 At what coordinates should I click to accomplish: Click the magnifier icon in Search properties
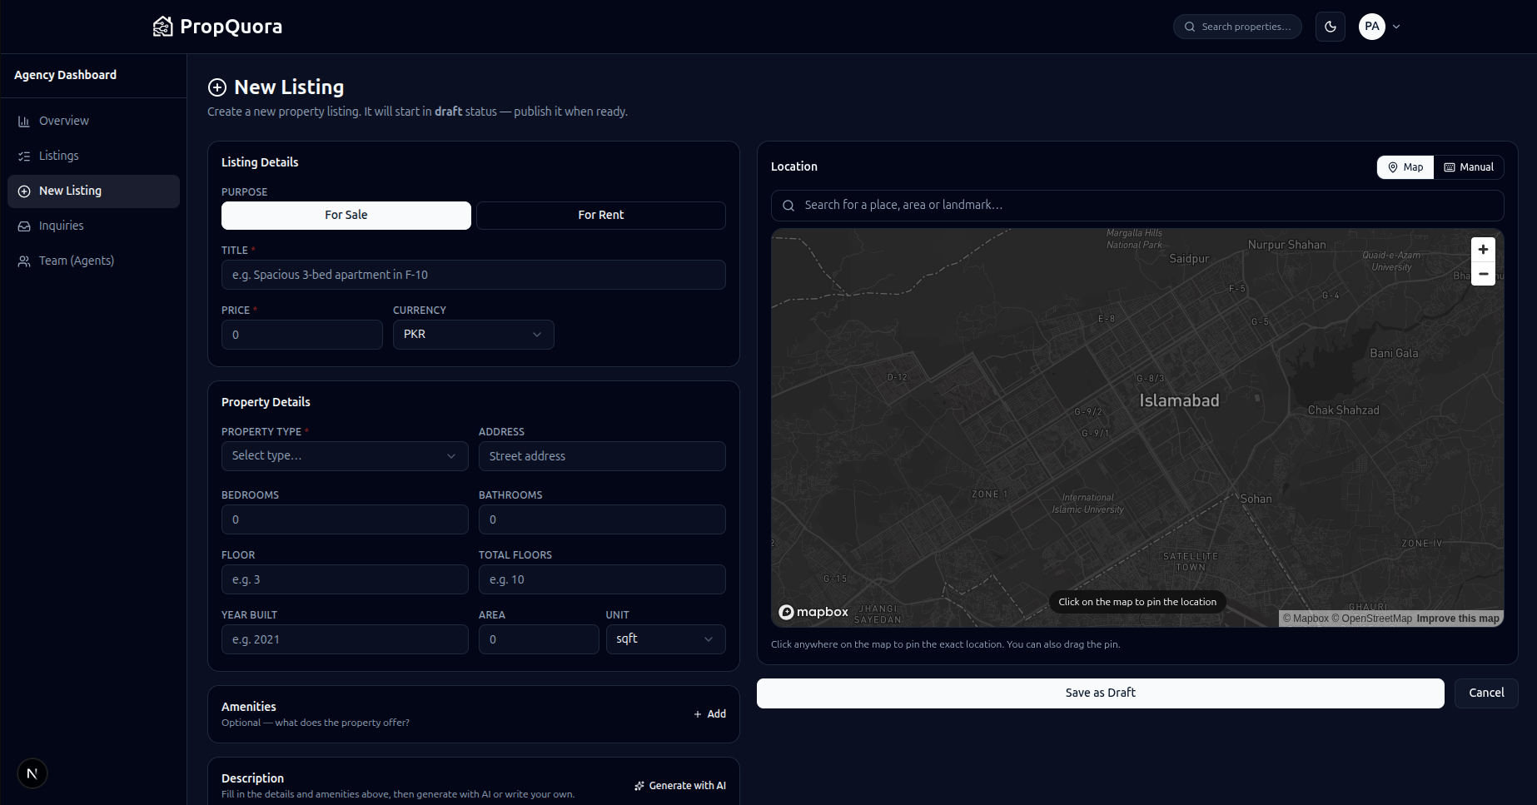[x=1190, y=27]
